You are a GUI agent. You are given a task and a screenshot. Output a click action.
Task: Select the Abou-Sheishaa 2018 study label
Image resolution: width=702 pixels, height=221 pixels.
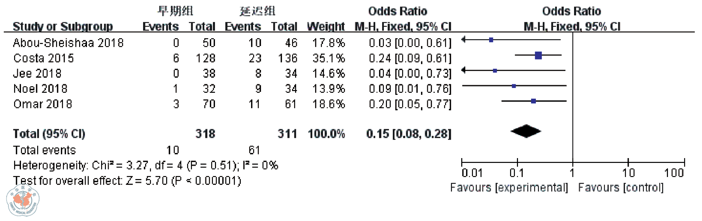click(x=68, y=43)
